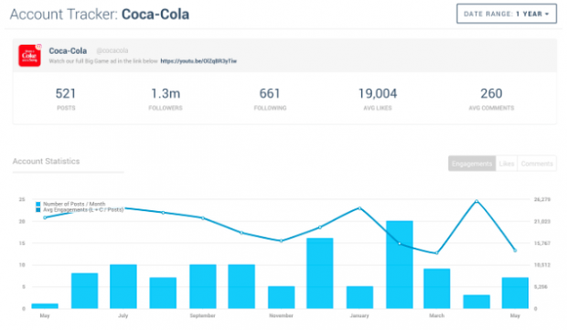The width and height of the screenshot is (567, 330).
Task: Select the Engagements tab
Action: point(472,164)
